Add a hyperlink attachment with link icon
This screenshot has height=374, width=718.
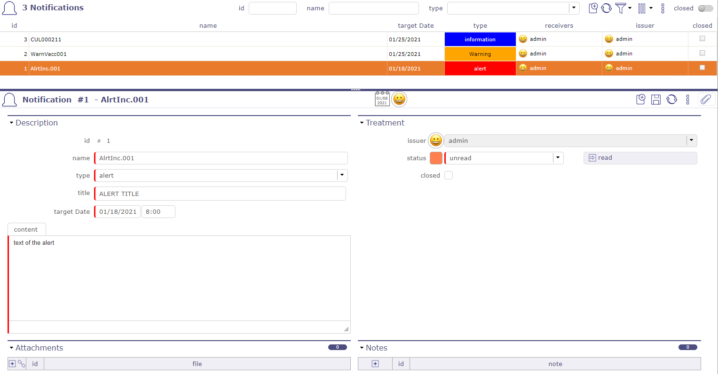pyautogui.click(x=22, y=364)
